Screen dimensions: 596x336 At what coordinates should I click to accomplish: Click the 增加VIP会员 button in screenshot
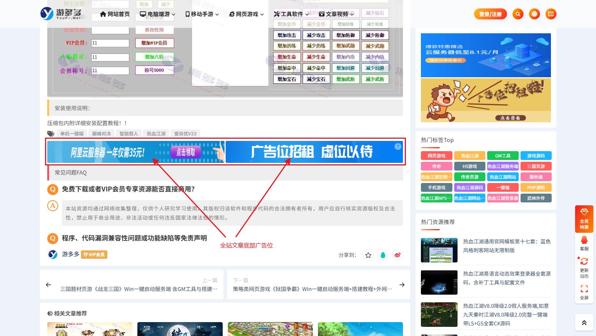click(154, 43)
